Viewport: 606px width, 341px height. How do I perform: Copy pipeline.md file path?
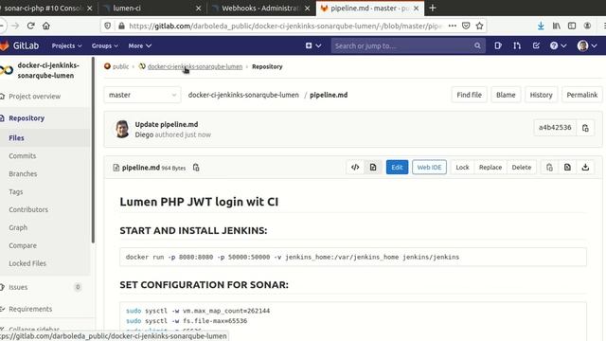(196, 168)
